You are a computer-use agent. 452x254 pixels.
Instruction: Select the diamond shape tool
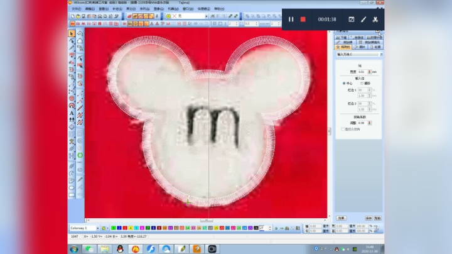coord(72,127)
